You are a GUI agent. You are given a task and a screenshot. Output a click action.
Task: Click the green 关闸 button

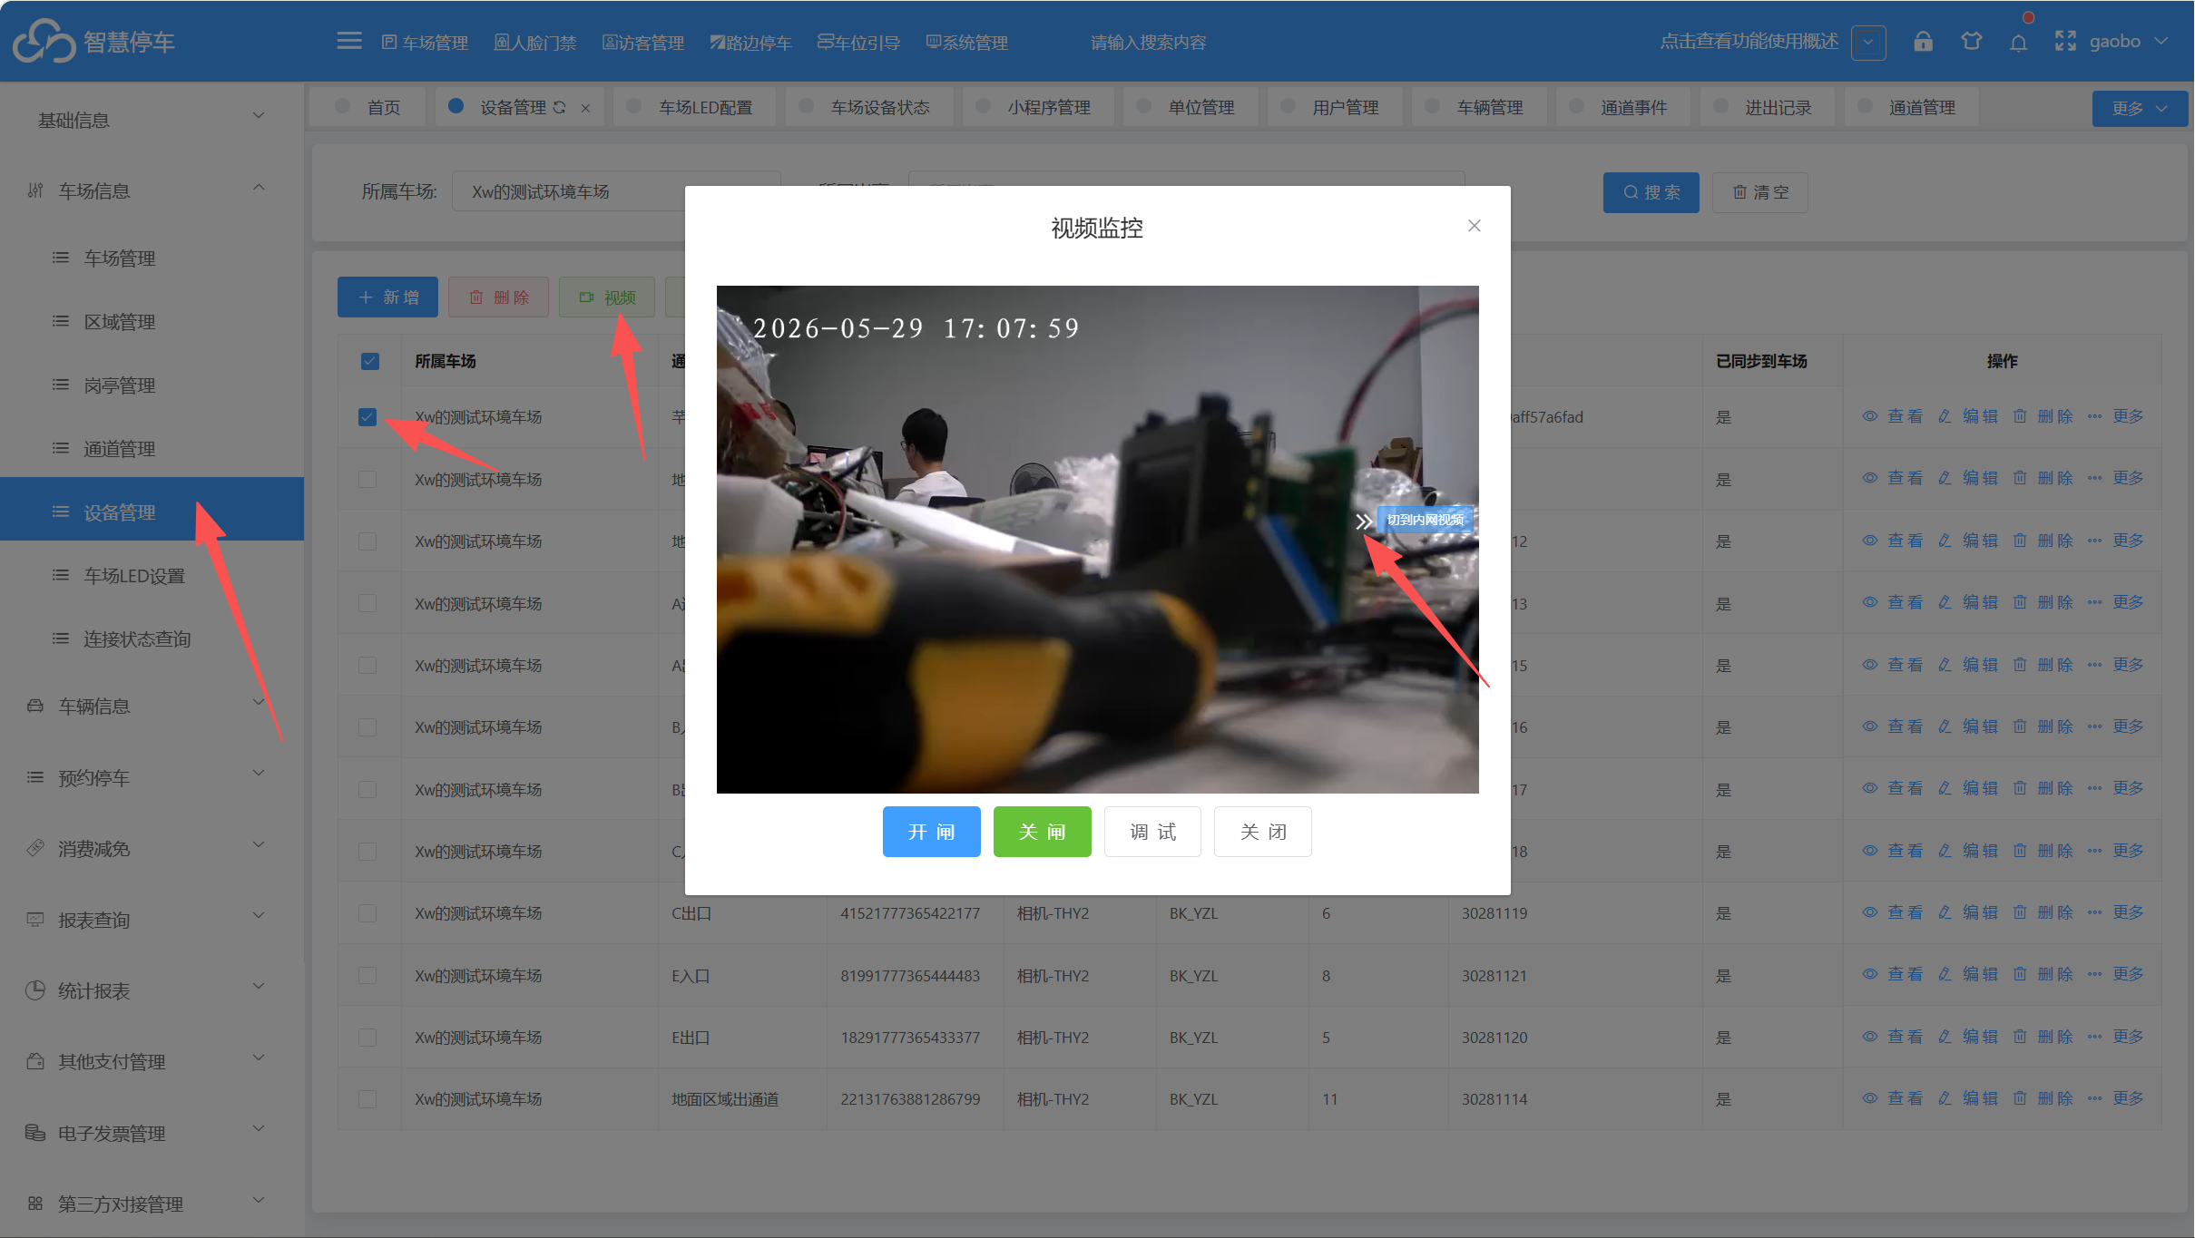pos(1042,832)
